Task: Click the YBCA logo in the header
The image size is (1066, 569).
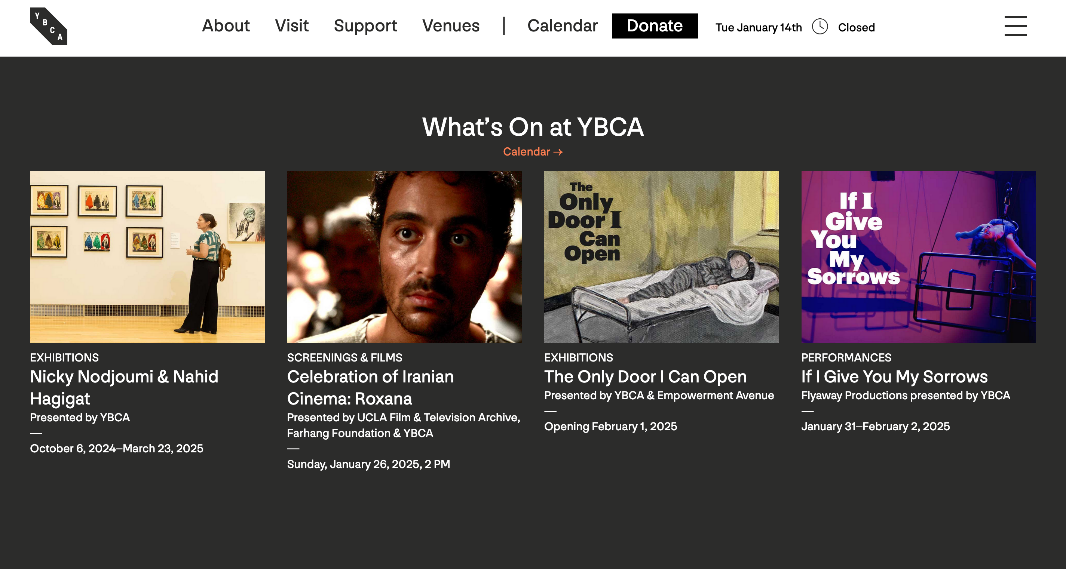Action: tap(48, 26)
